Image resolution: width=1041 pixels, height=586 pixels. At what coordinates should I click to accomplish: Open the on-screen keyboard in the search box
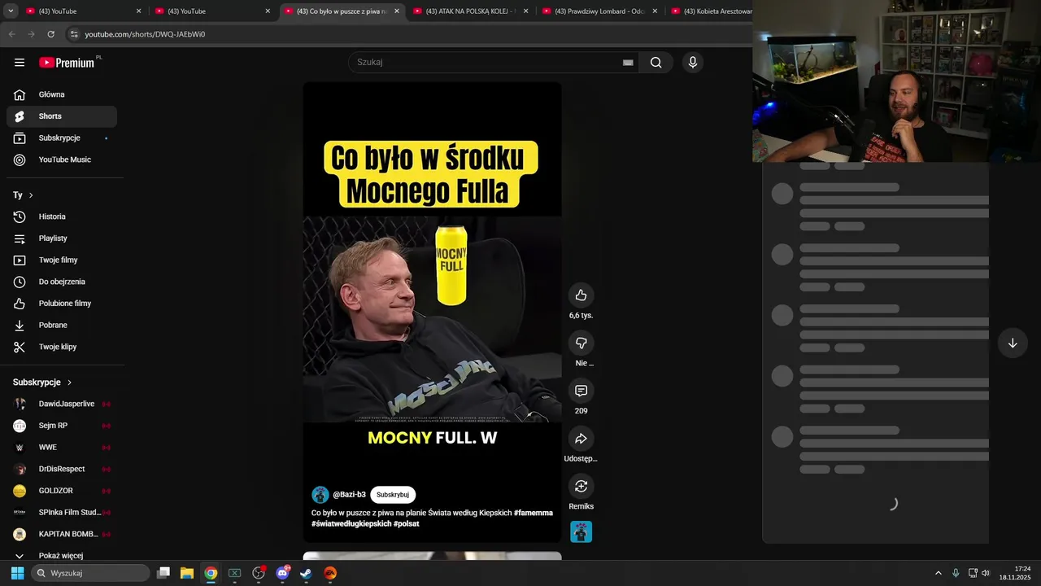[628, 63]
